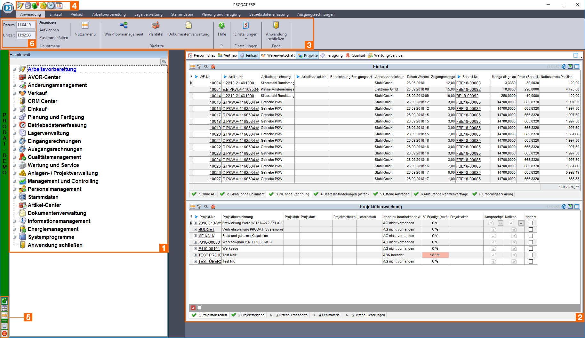Check the Notiz box for project MF-KALK

(531, 236)
